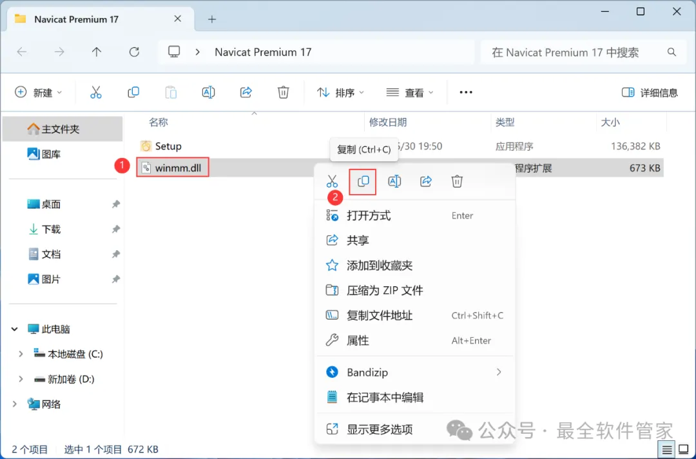Click the 修改日期 column header
696x459 pixels.
click(x=387, y=122)
